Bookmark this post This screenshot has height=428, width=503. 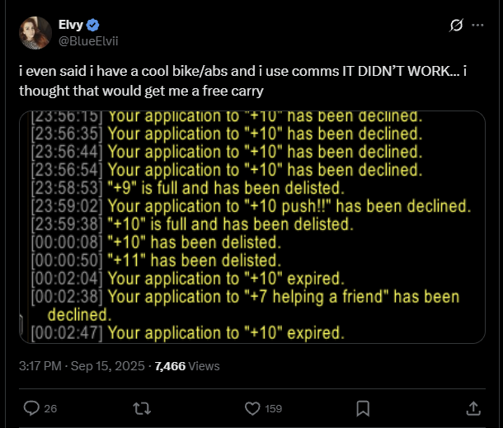[363, 409]
